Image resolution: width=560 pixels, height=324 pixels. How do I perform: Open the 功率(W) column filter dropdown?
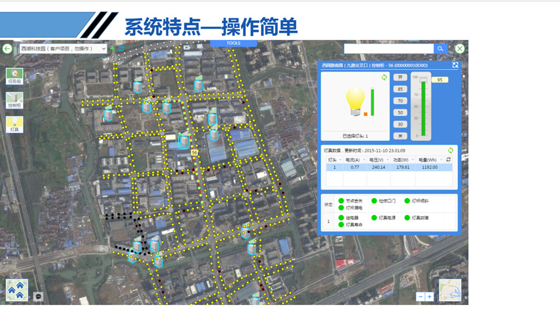tap(412, 160)
